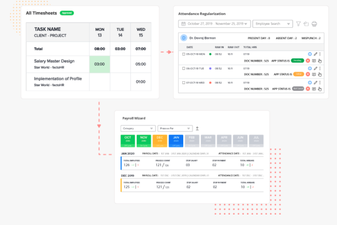Screen dimensions: 337x225
Task: Click red cancel icon in 06-OCT-19 TUE row
Action: click(x=308, y=74)
